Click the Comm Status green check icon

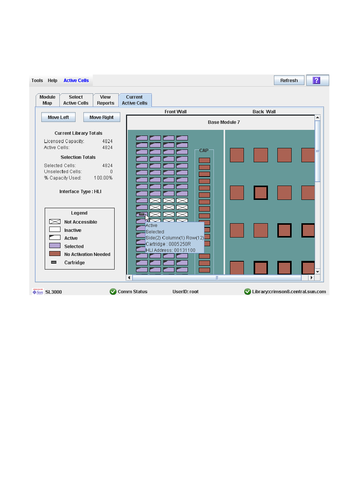tap(113, 291)
